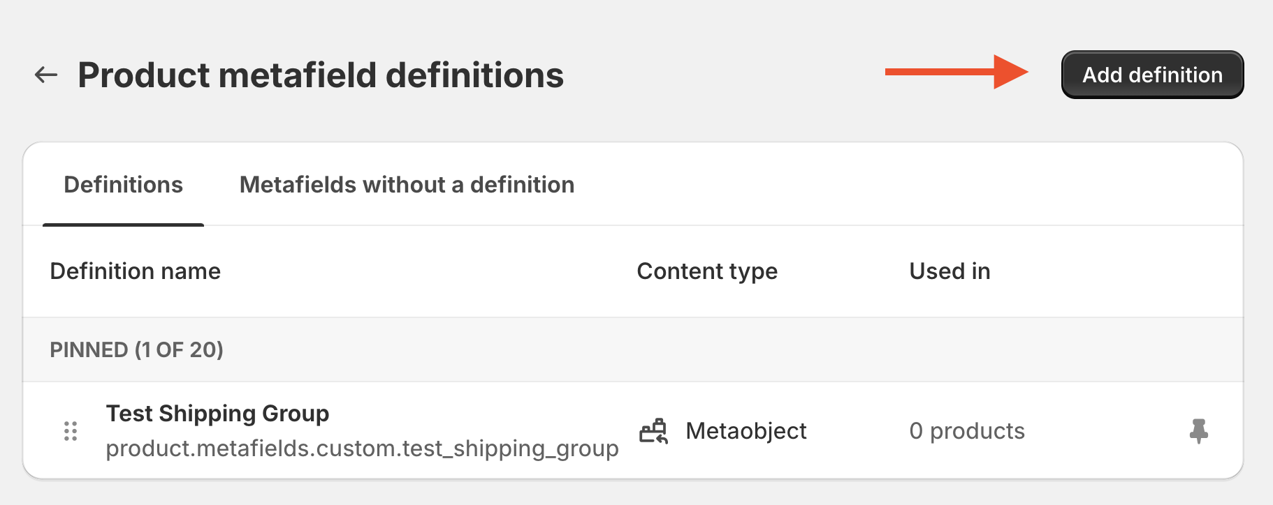
Task: Click the product.metafields.custom.test_shipping_group key text
Action: (362, 449)
